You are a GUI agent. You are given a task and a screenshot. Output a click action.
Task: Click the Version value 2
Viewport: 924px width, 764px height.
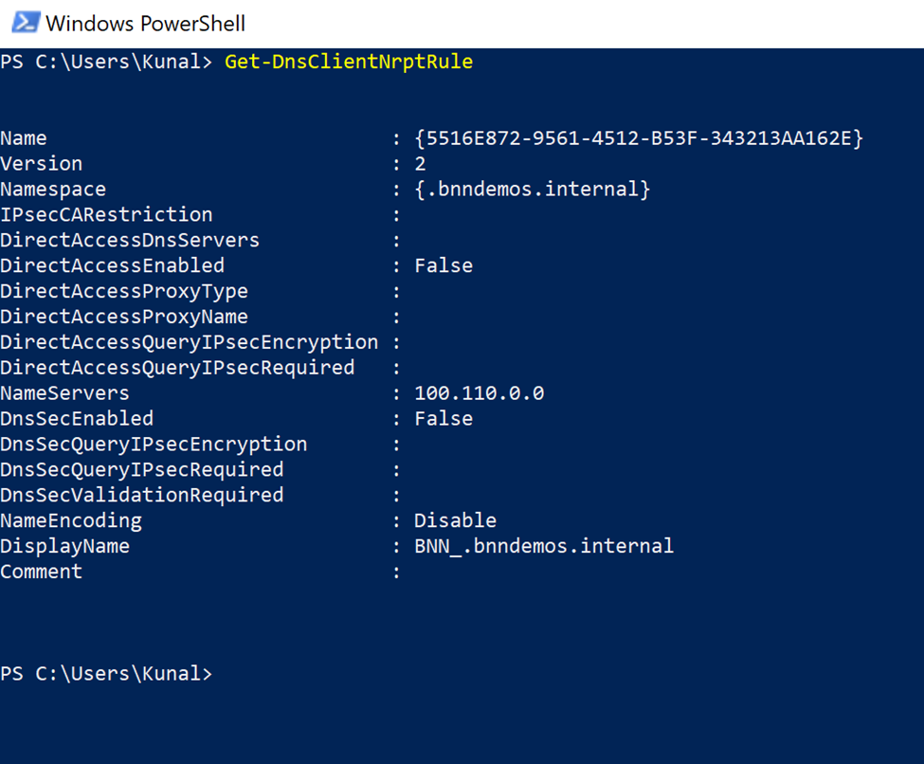(420, 164)
